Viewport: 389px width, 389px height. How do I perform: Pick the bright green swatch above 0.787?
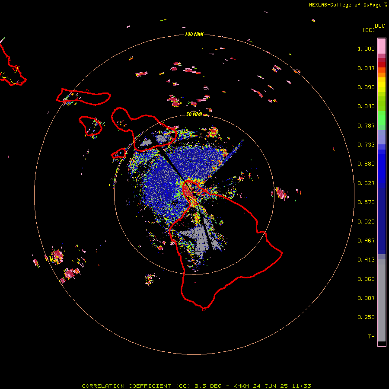[x=382, y=118]
